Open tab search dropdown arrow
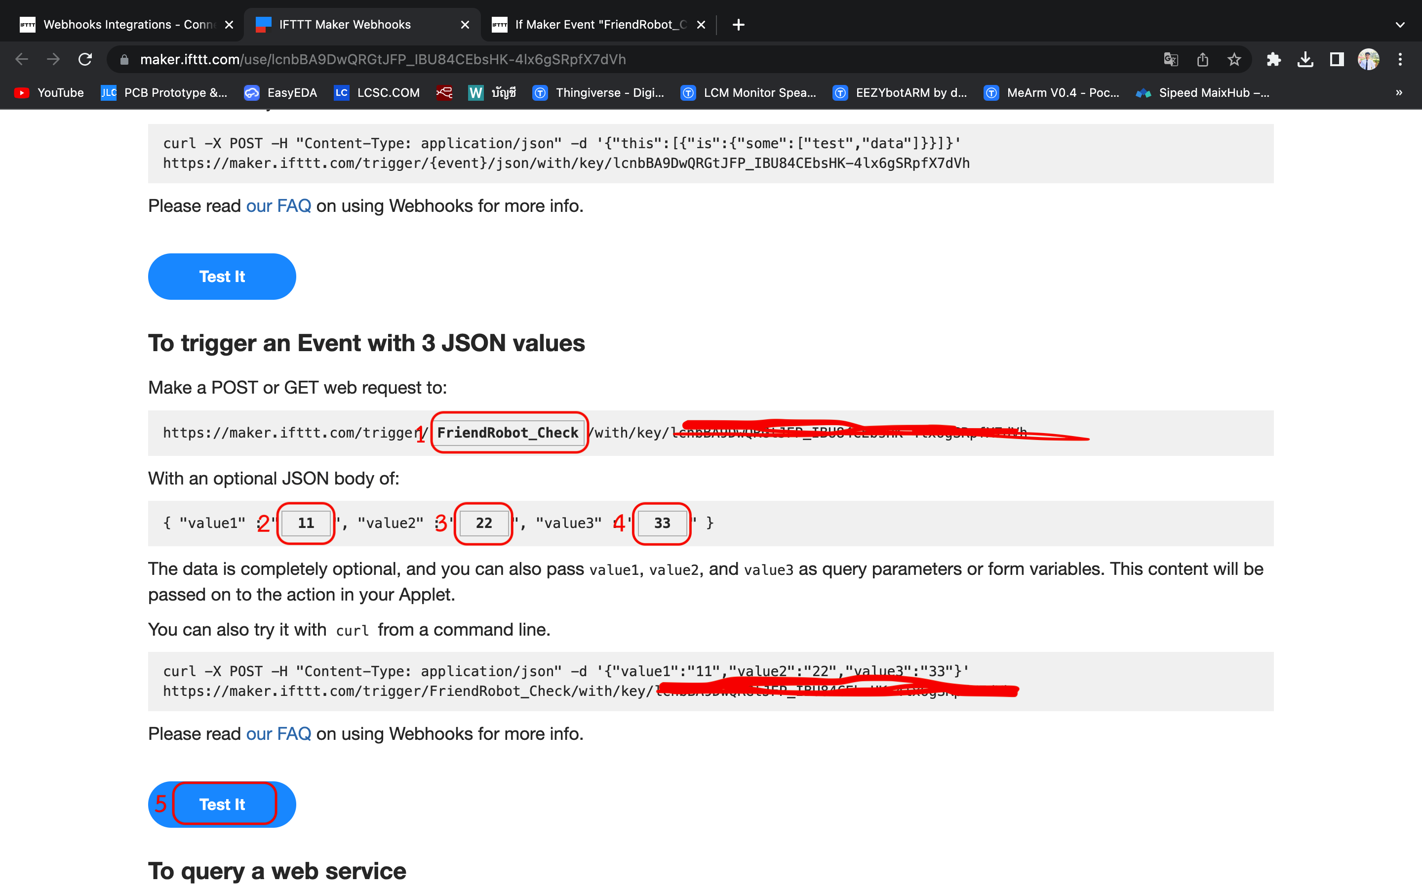 (1400, 25)
